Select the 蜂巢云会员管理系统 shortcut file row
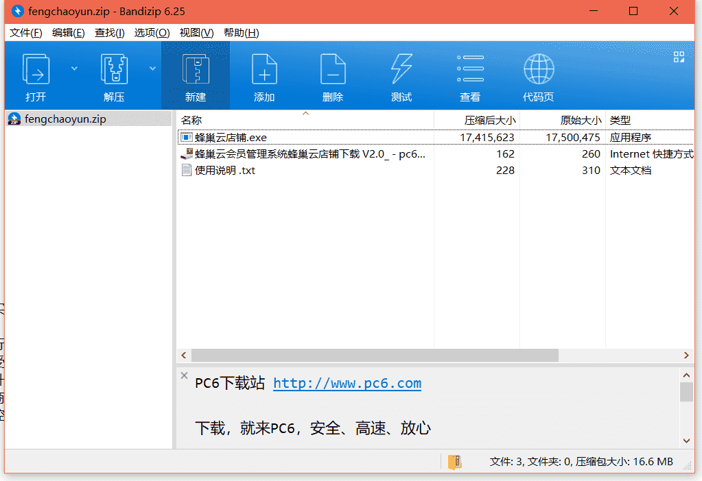Viewport: 702px width, 481px height. 436,154
